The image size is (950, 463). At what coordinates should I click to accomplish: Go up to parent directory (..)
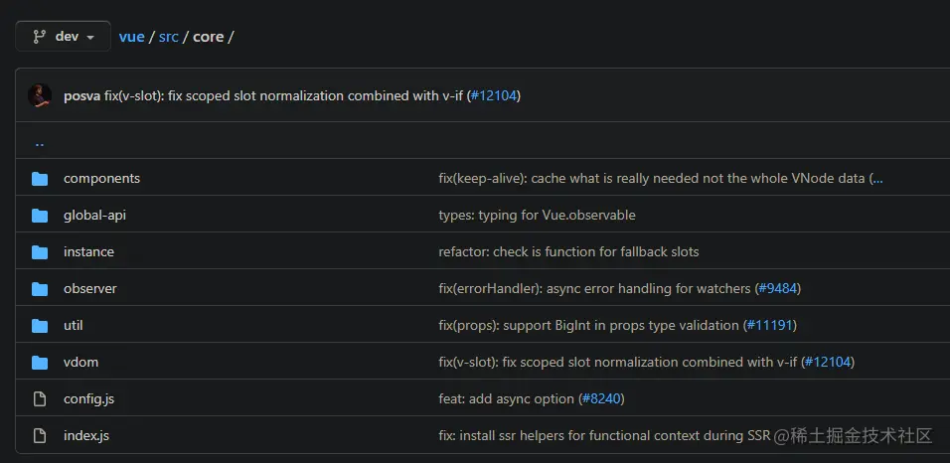point(40,142)
